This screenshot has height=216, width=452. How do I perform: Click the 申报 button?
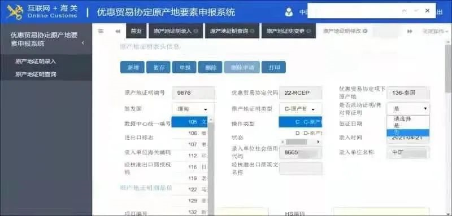point(184,67)
